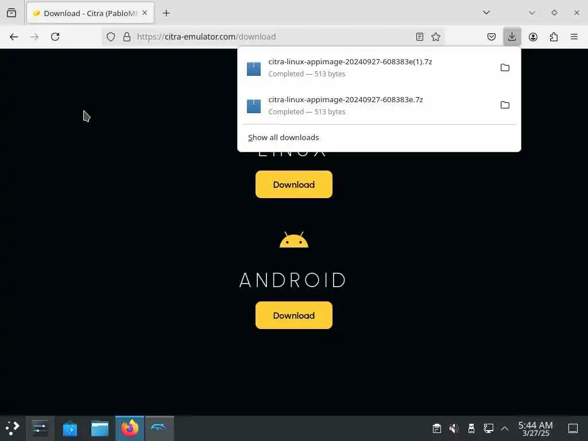Toggle reader view for page

coord(420,37)
